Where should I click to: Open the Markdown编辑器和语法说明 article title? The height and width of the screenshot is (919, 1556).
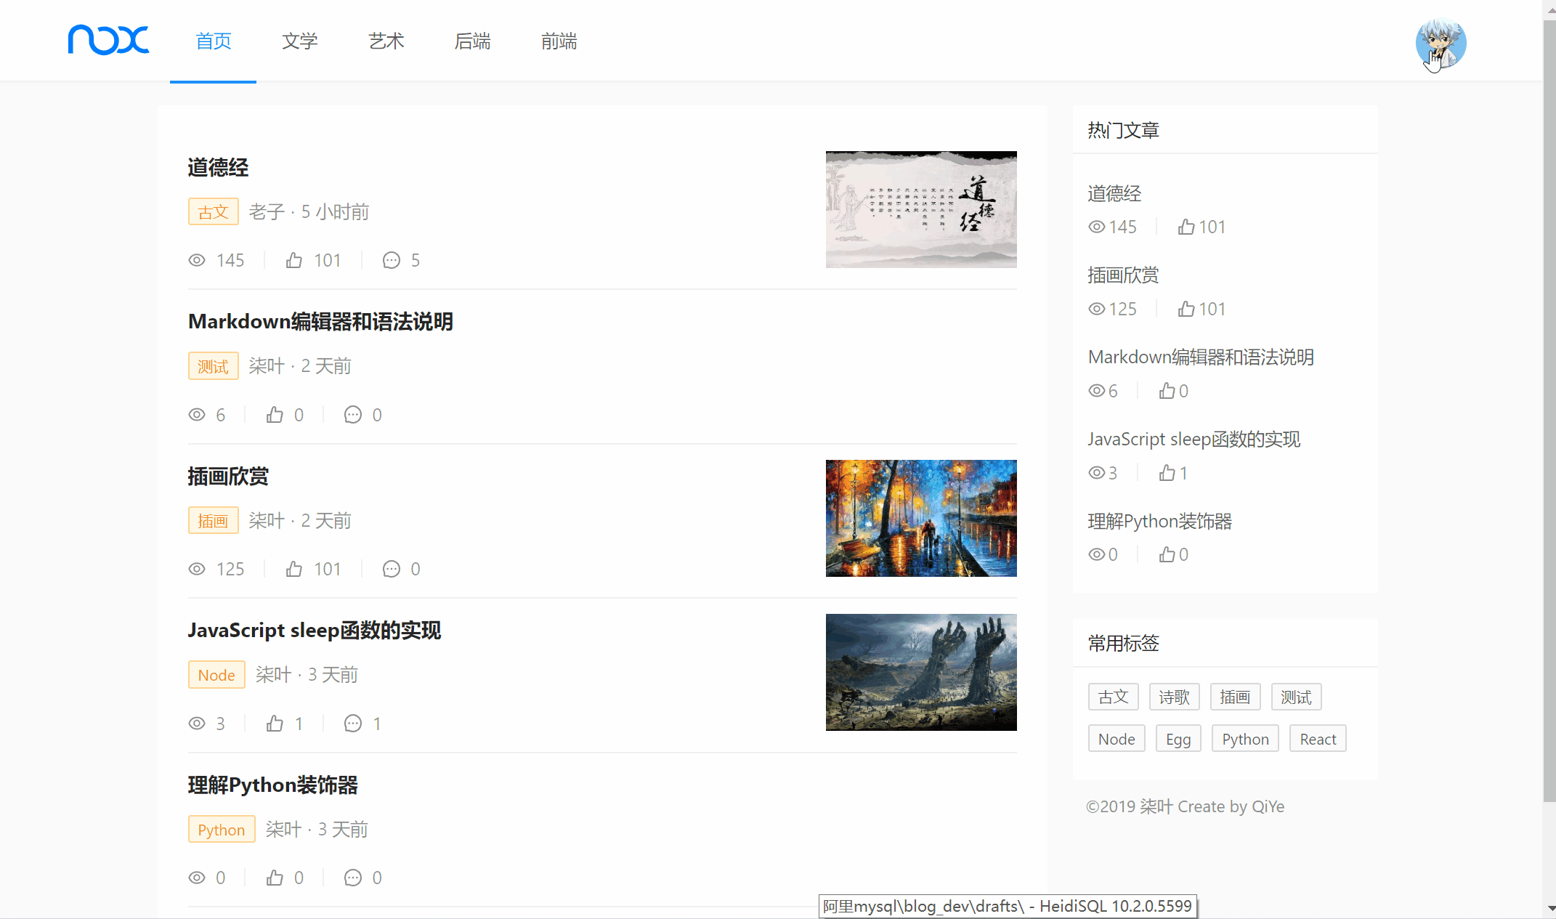pos(320,322)
